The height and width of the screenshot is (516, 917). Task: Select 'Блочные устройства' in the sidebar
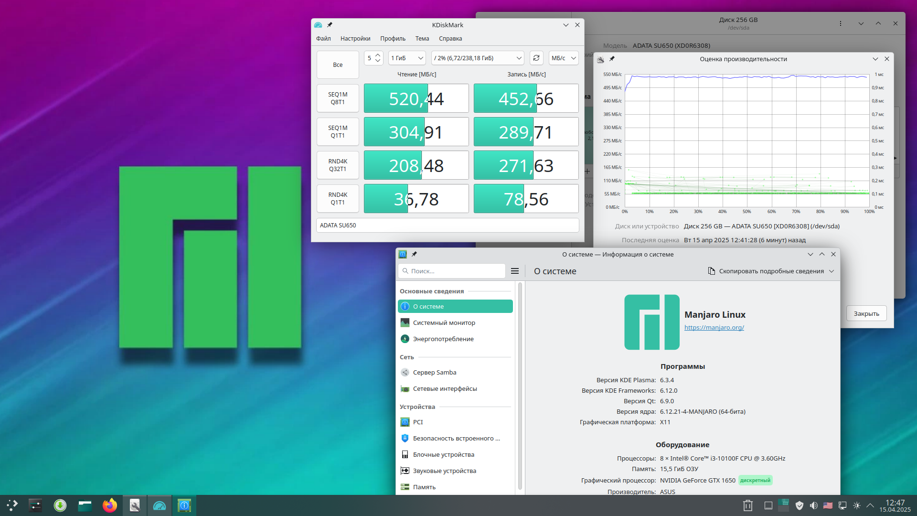pyautogui.click(x=455, y=454)
